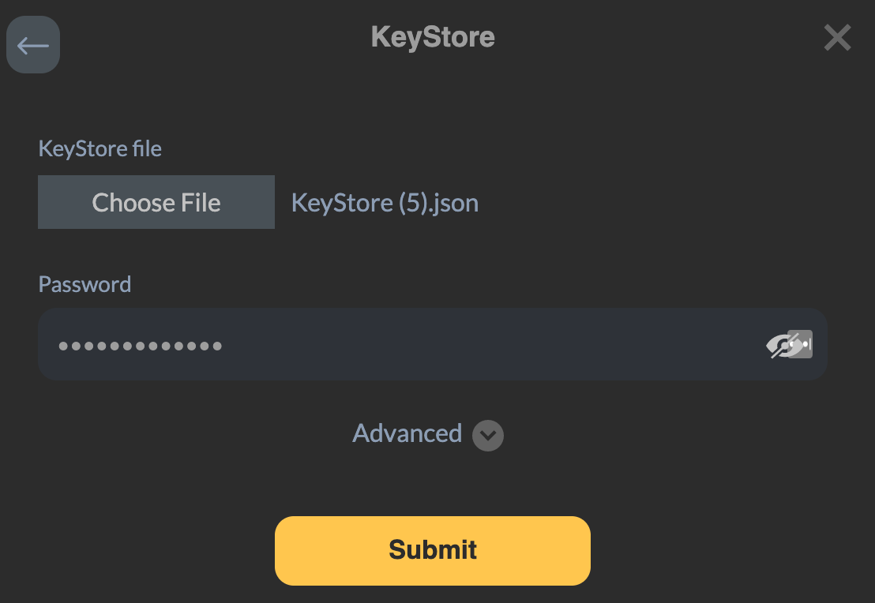875x603 pixels.
Task: Click the Advanced label text
Action: coord(407,433)
